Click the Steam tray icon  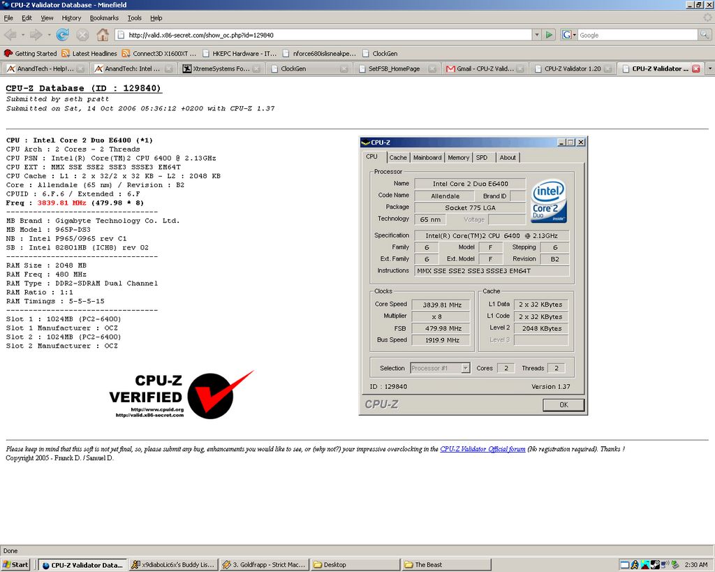pos(655,565)
